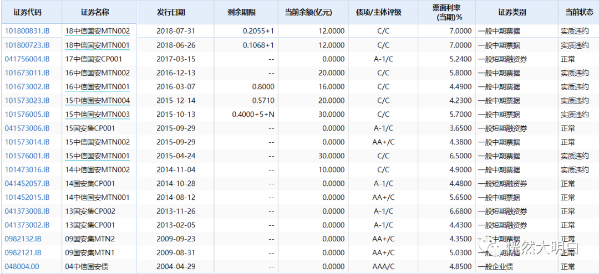Sort by 剩余期限 column header
This screenshot has width=599, height=274.
pyautogui.click(x=241, y=12)
